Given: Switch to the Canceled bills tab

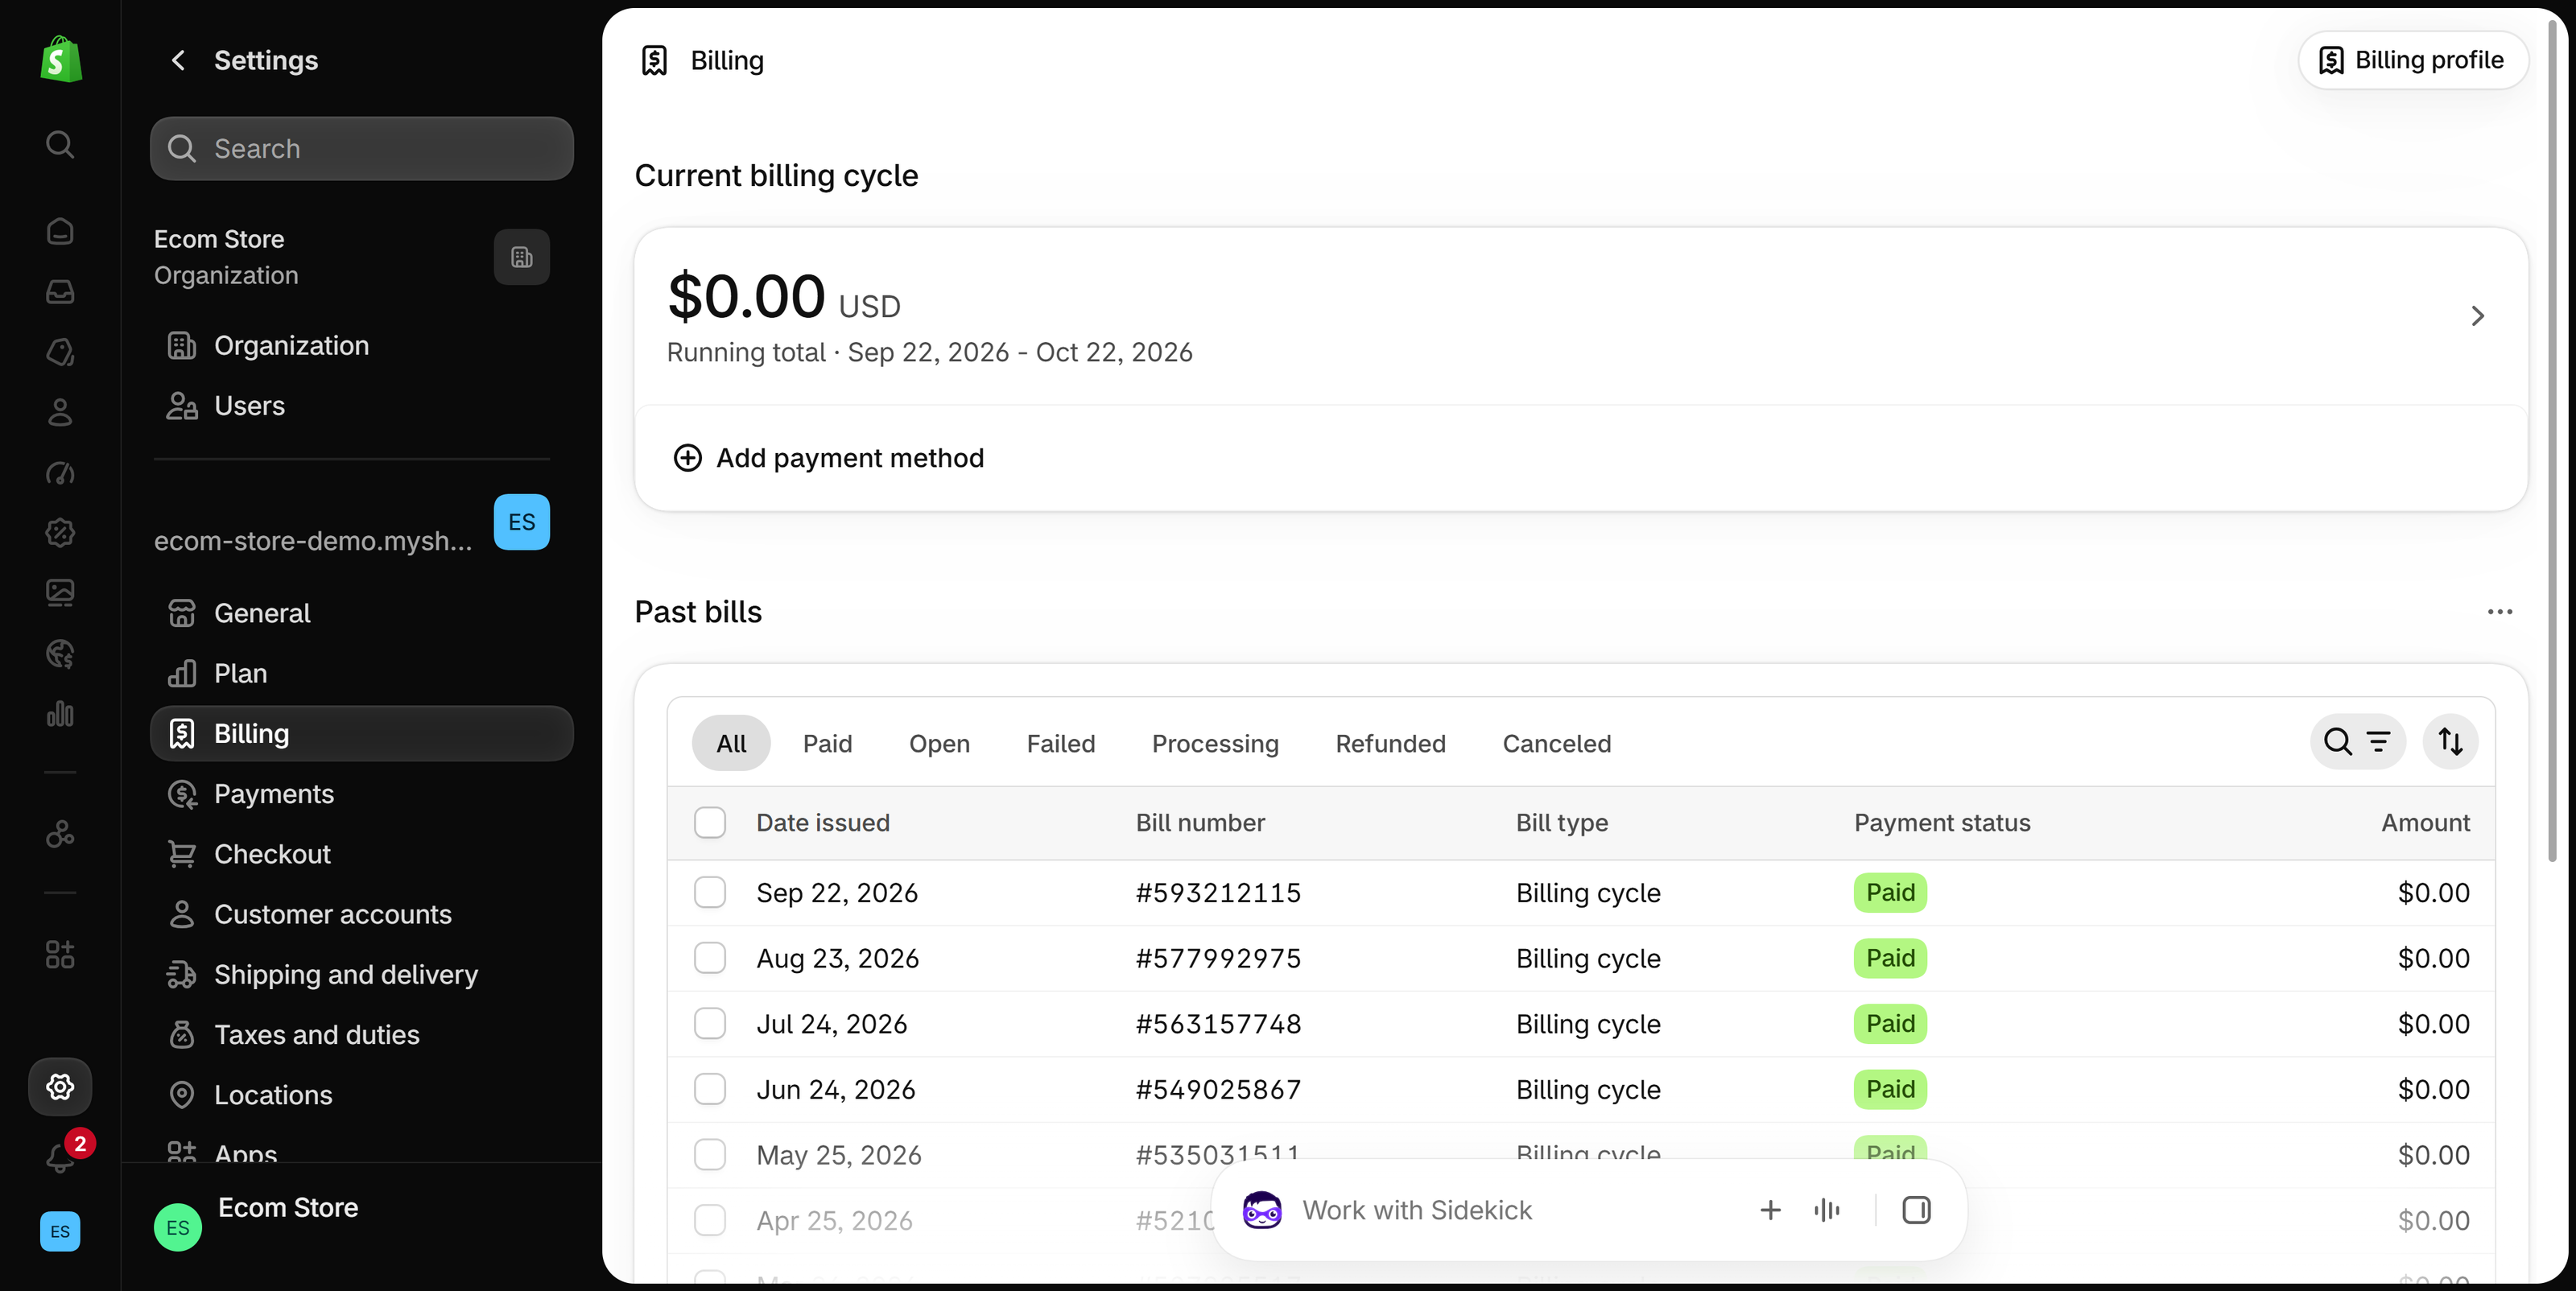Looking at the screenshot, I should point(1556,743).
